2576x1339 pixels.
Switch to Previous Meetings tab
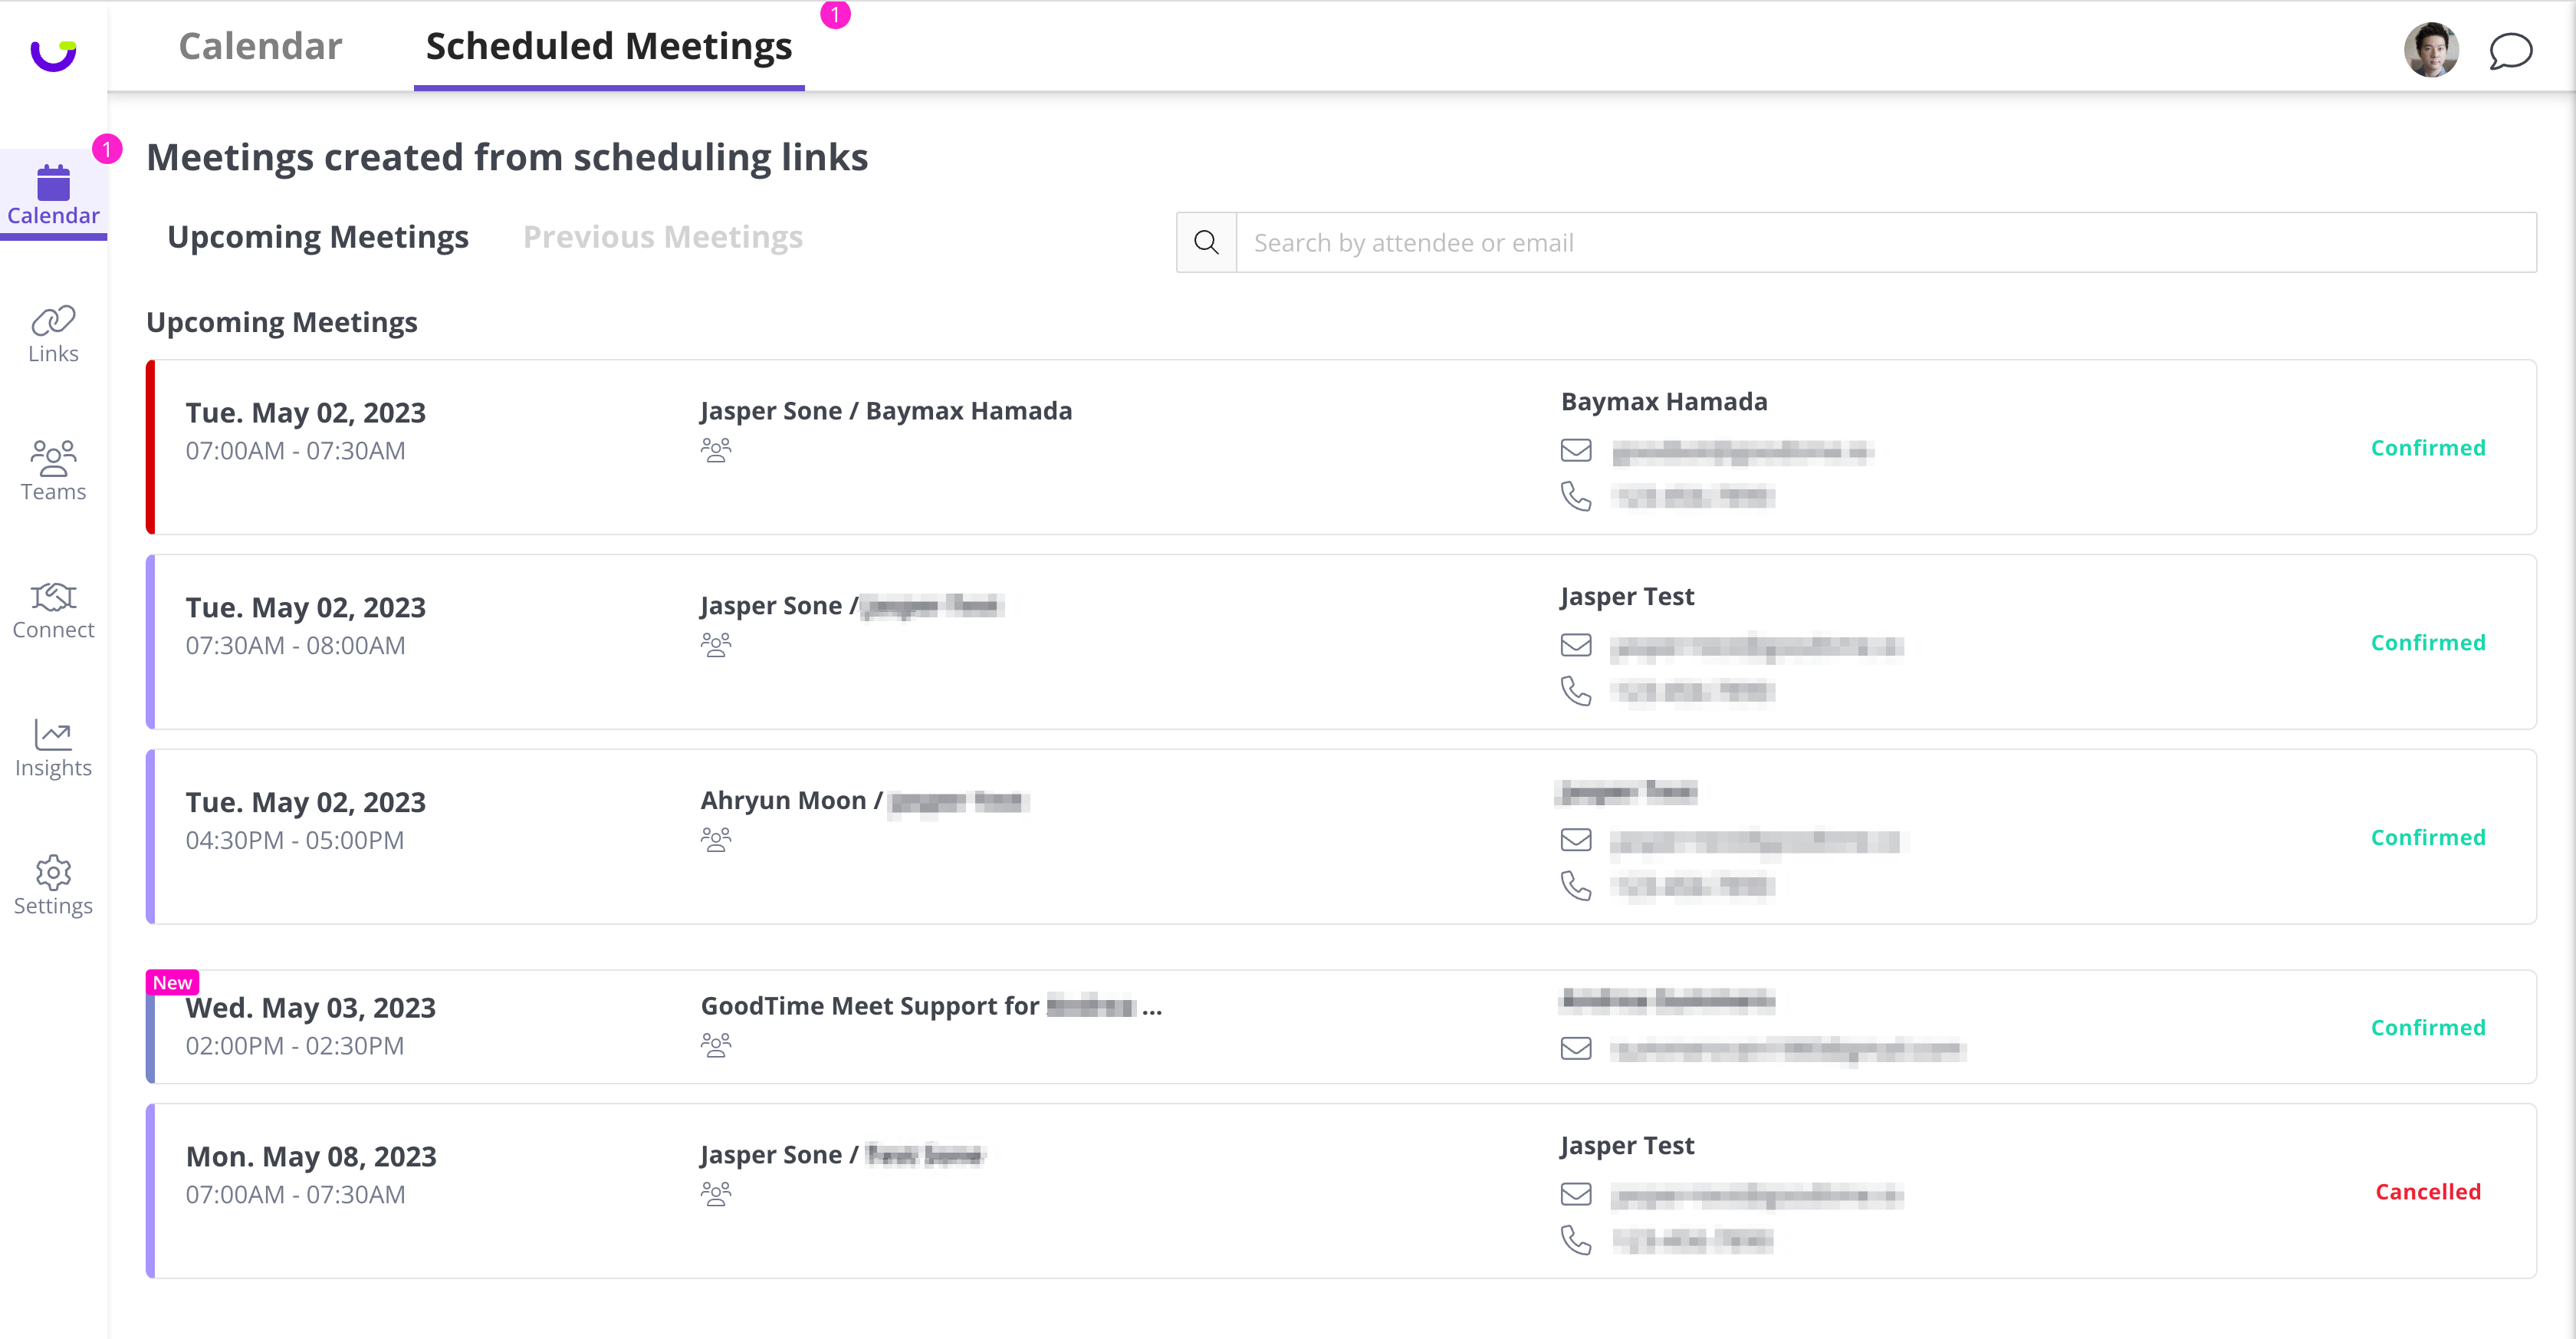pos(662,237)
